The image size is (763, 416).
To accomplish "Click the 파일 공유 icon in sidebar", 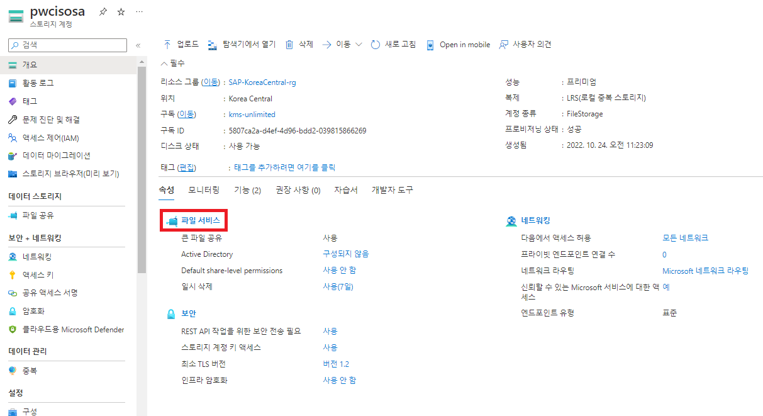I will coord(13,215).
